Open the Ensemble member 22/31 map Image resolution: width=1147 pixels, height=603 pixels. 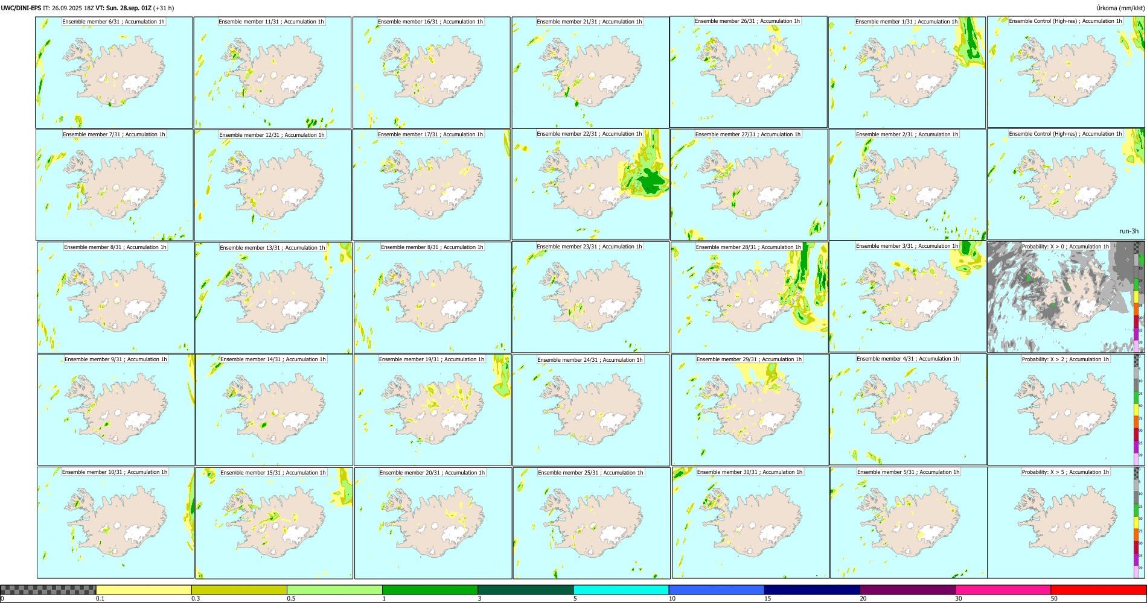[590, 184]
